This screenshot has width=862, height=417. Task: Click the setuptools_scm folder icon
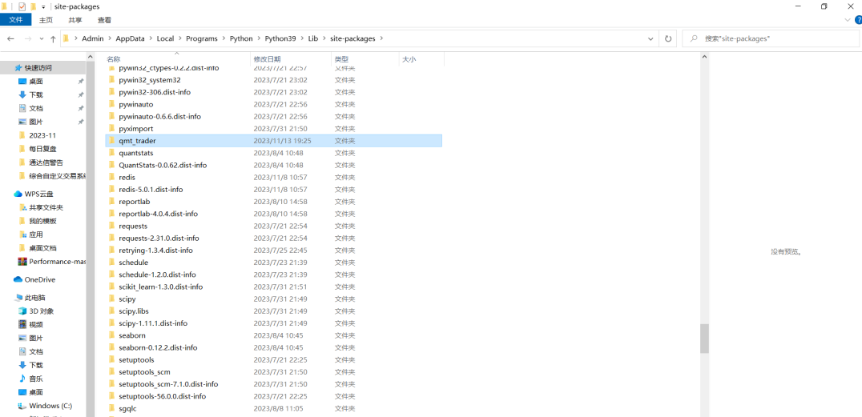pyautogui.click(x=111, y=372)
